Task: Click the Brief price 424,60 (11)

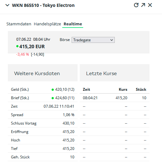Action: 65,98
